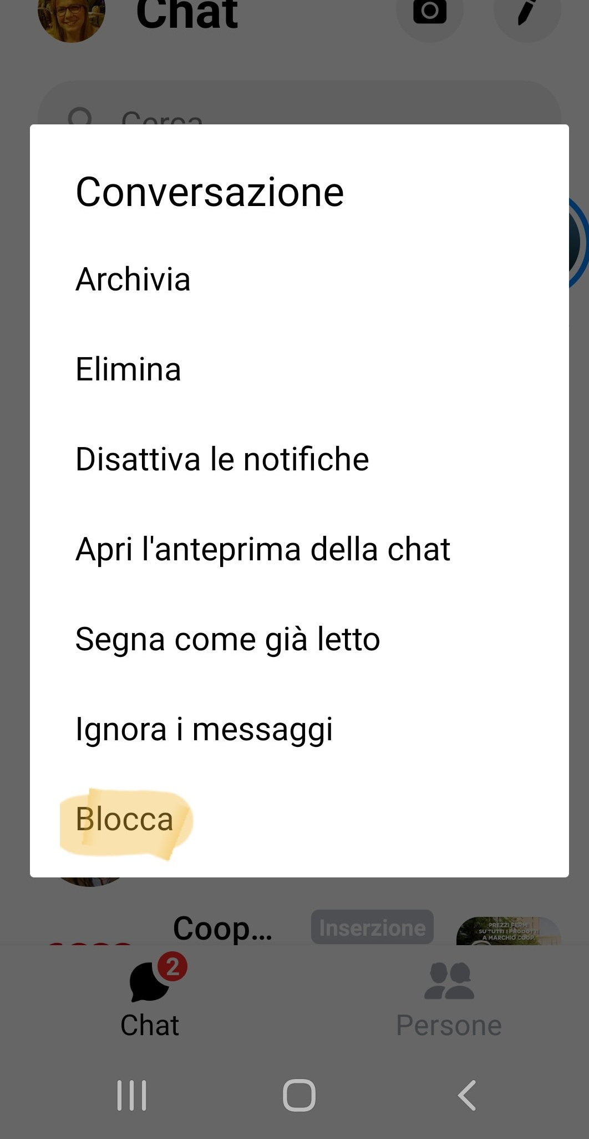Open Apri l'anteprima della chat

click(263, 549)
